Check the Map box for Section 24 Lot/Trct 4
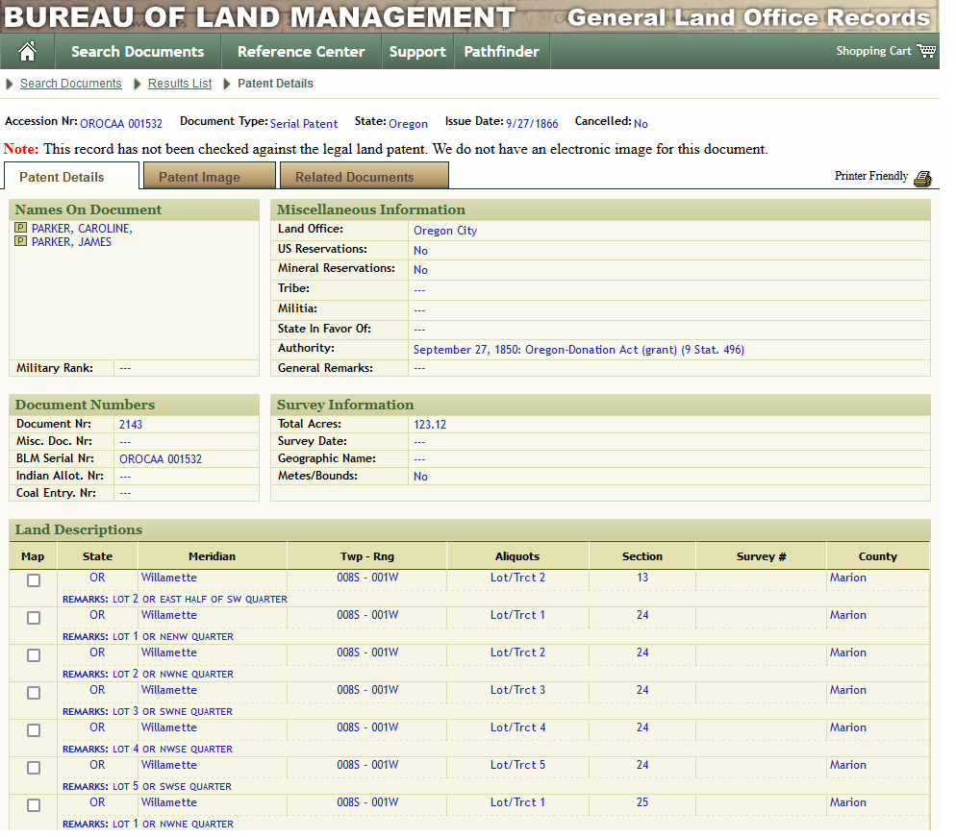Viewport: 956px width, 837px height. click(34, 730)
